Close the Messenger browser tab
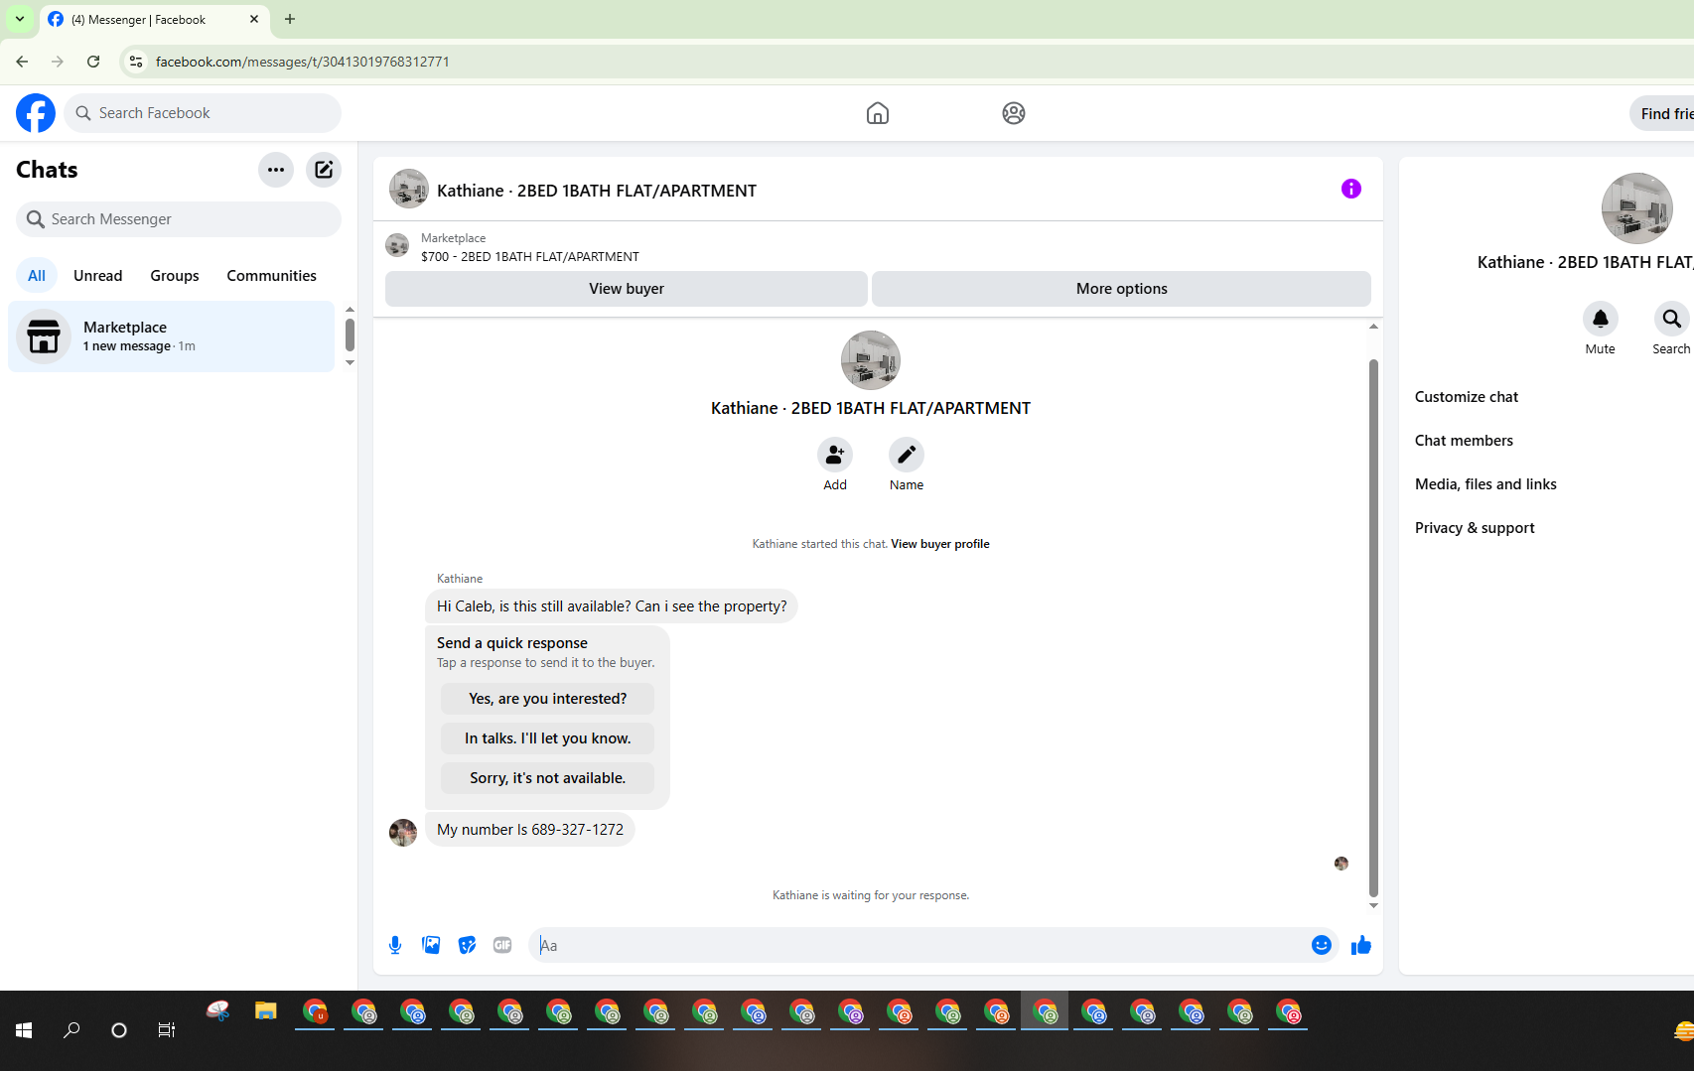The height and width of the screenshot is (1071, 1694). pyautogui.click(x=254, y=19)
